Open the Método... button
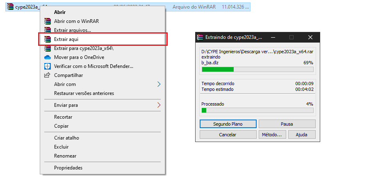The width and height of the screenshot is (369, 185). click(x=272, y=135)
